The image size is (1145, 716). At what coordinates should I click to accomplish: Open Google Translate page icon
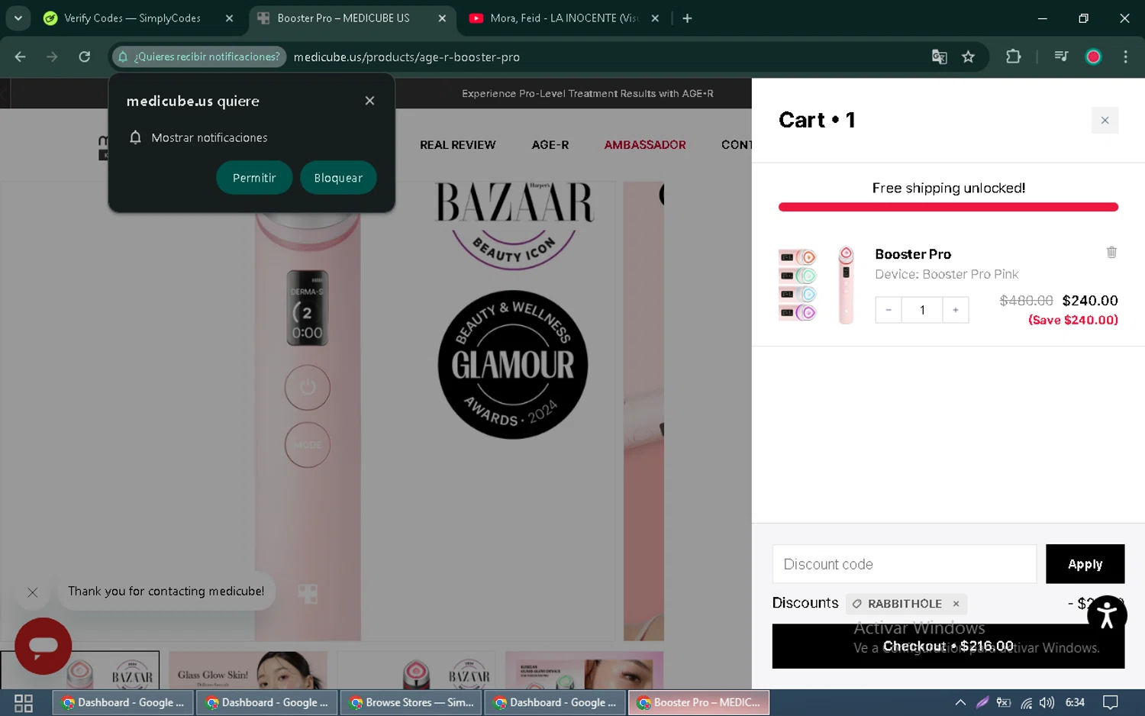[940, 56]
